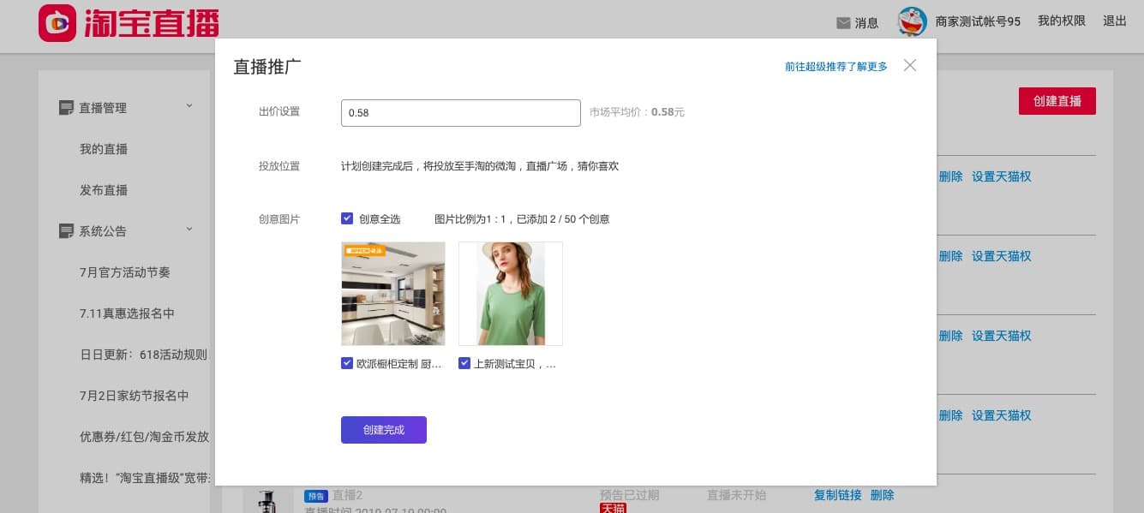The image size is (1144, 513).
Task: Close the 直播推广 dialog with X
Action: (910, 65)
